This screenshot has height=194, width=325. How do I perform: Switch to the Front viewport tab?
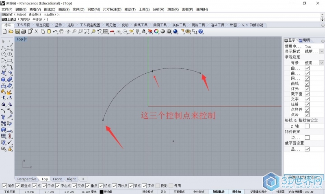[x=57, y=179]
